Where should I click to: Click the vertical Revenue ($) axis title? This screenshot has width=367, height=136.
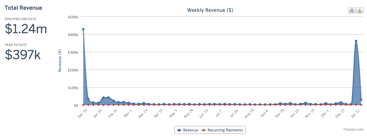(x=60, y=61)
